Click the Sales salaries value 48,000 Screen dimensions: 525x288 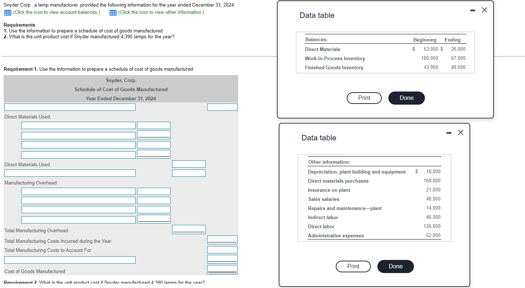pos(433,199)
